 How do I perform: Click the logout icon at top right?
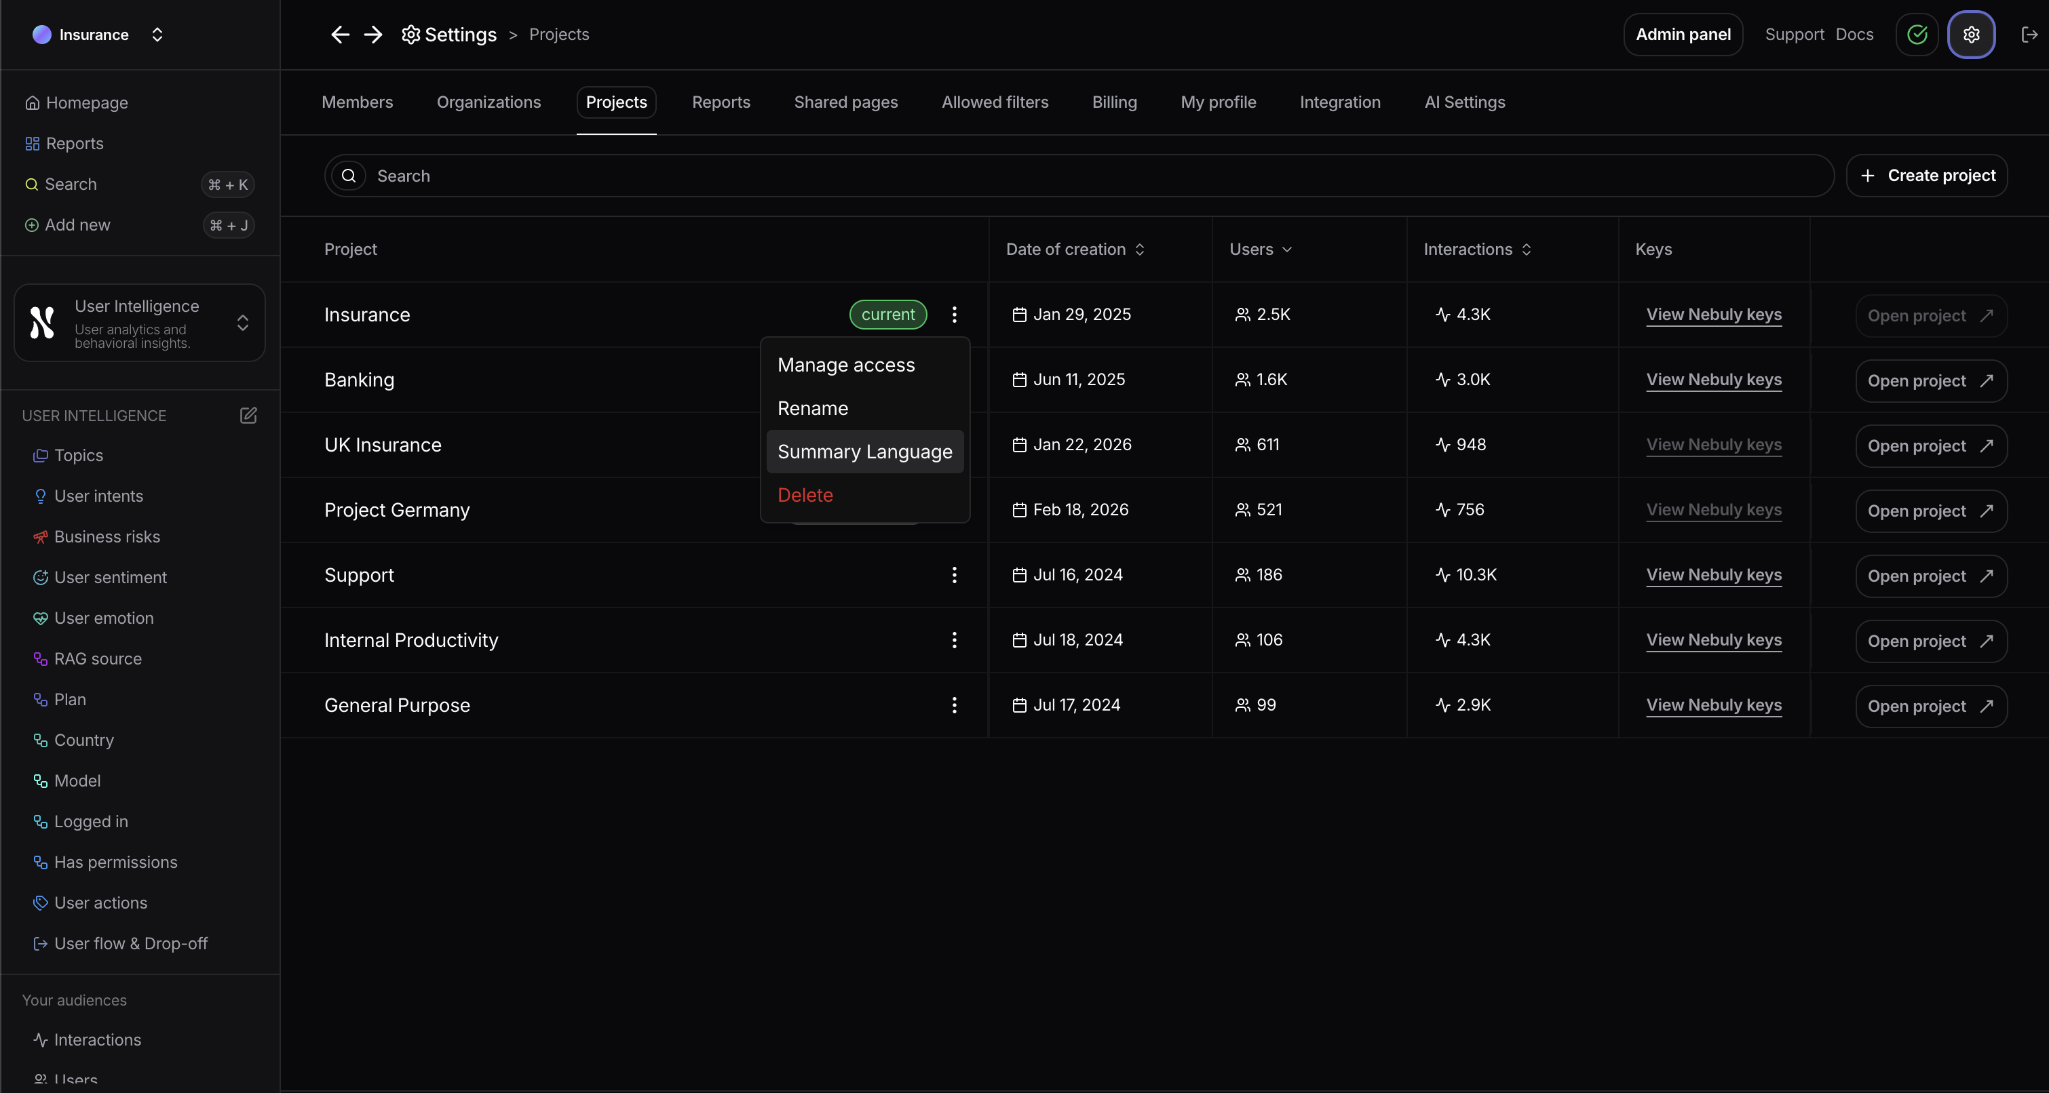(x=2029, y=34)
